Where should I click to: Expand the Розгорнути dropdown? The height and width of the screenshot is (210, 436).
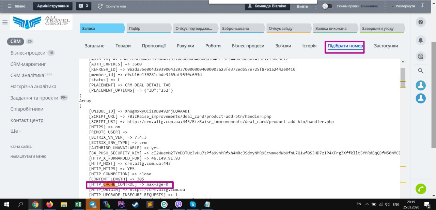click(x=403, y=6)
